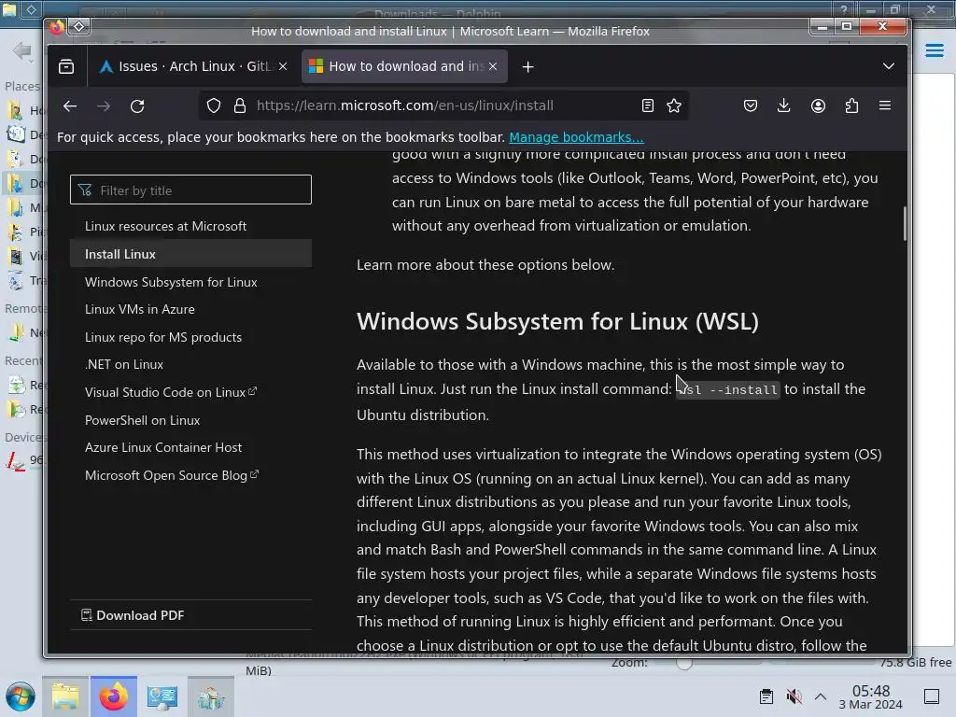This screenshot has width=956, height=717.
Task: Open the tracking protection shield icon
Action: pyautogui.click(x=214, y=106)
